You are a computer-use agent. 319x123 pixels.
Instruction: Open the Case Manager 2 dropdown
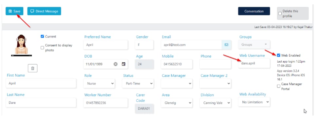(x=215, y=84)
